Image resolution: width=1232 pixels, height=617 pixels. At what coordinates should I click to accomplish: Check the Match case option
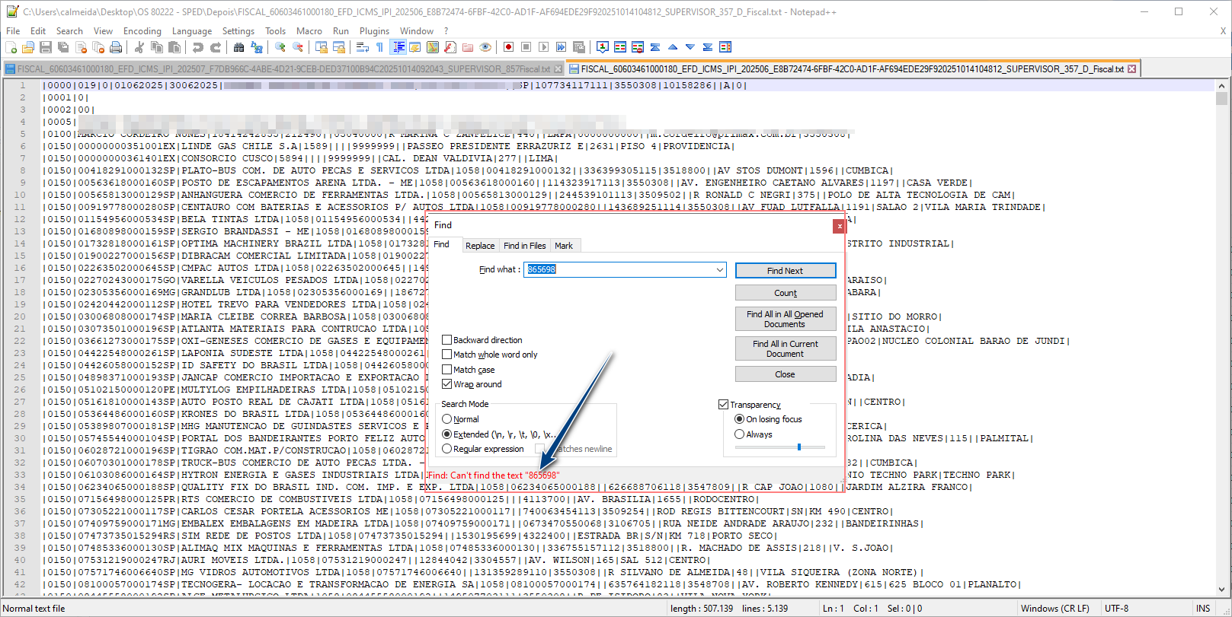(x=447, y=370)
